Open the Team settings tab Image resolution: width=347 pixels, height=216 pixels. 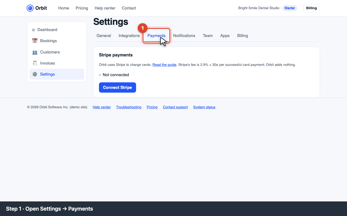click(x=208, y=36)
